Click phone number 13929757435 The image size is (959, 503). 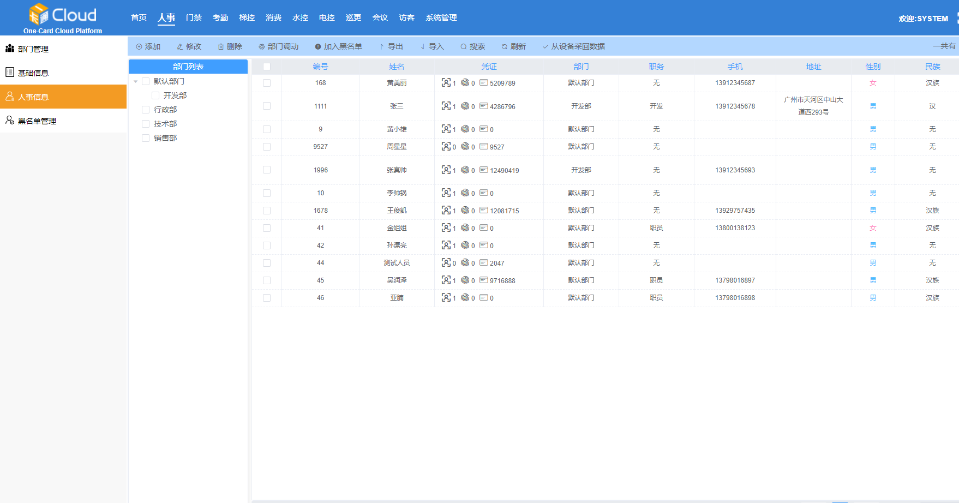click(735, 211)
